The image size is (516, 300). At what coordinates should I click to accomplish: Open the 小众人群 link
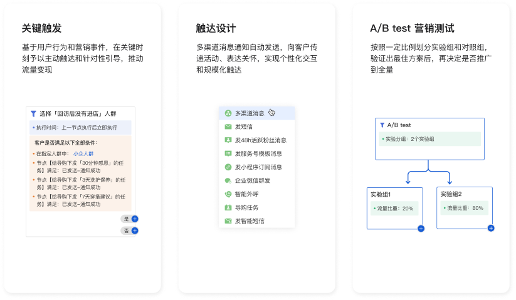pos(83,153)
